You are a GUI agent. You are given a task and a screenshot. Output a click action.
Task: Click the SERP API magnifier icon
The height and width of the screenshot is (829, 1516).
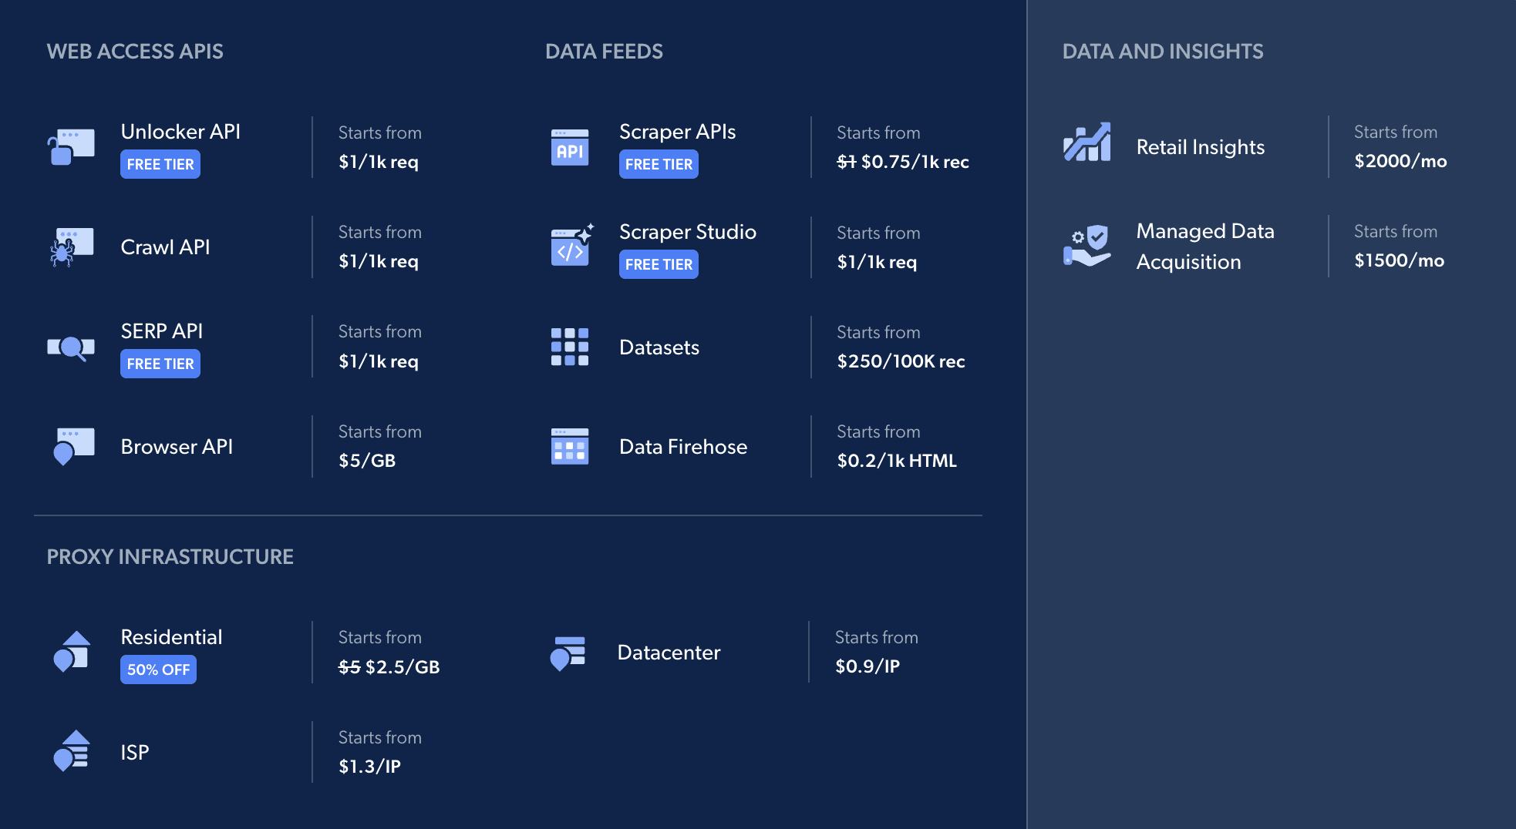(71, 348)
